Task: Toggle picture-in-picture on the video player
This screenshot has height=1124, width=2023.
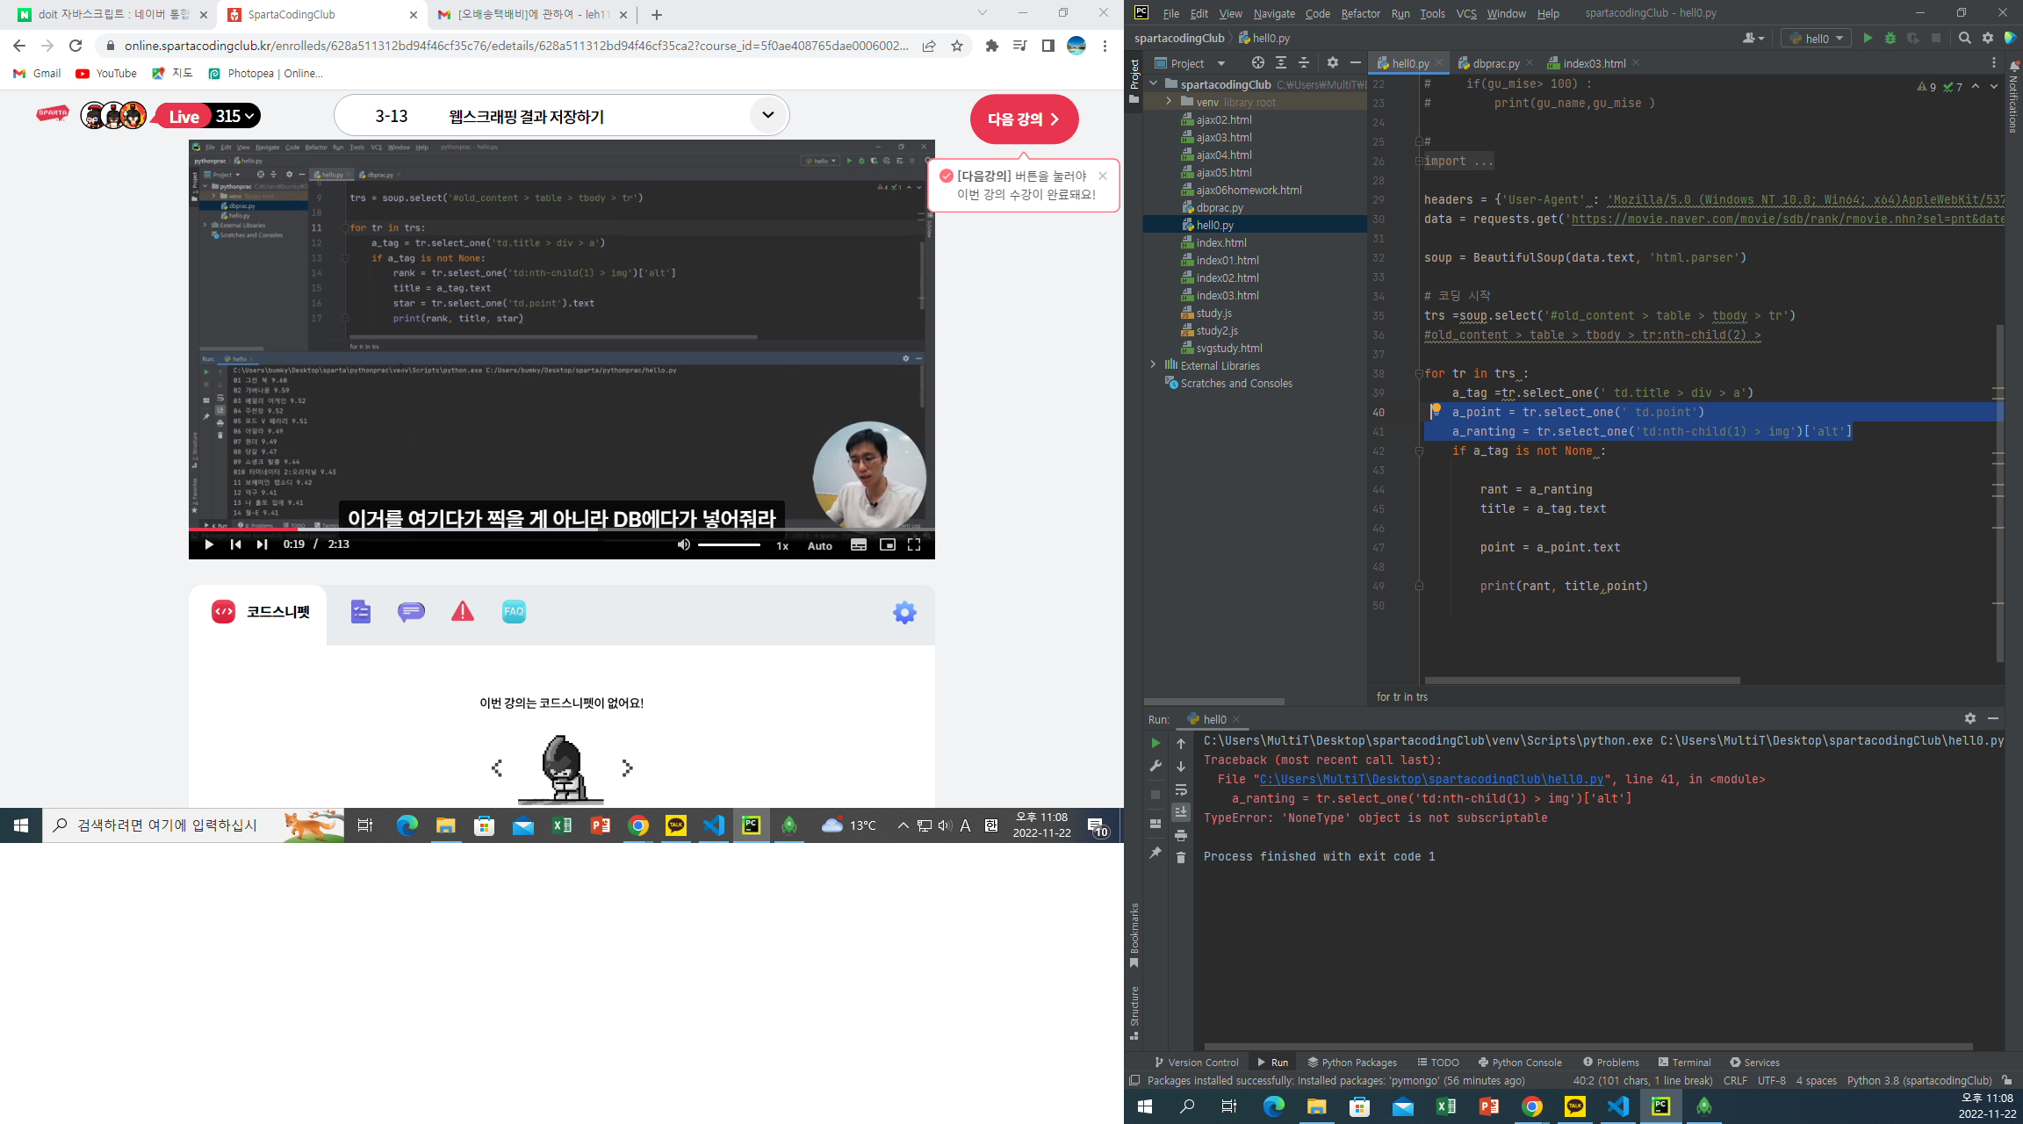Action: (x=888, y=545)
